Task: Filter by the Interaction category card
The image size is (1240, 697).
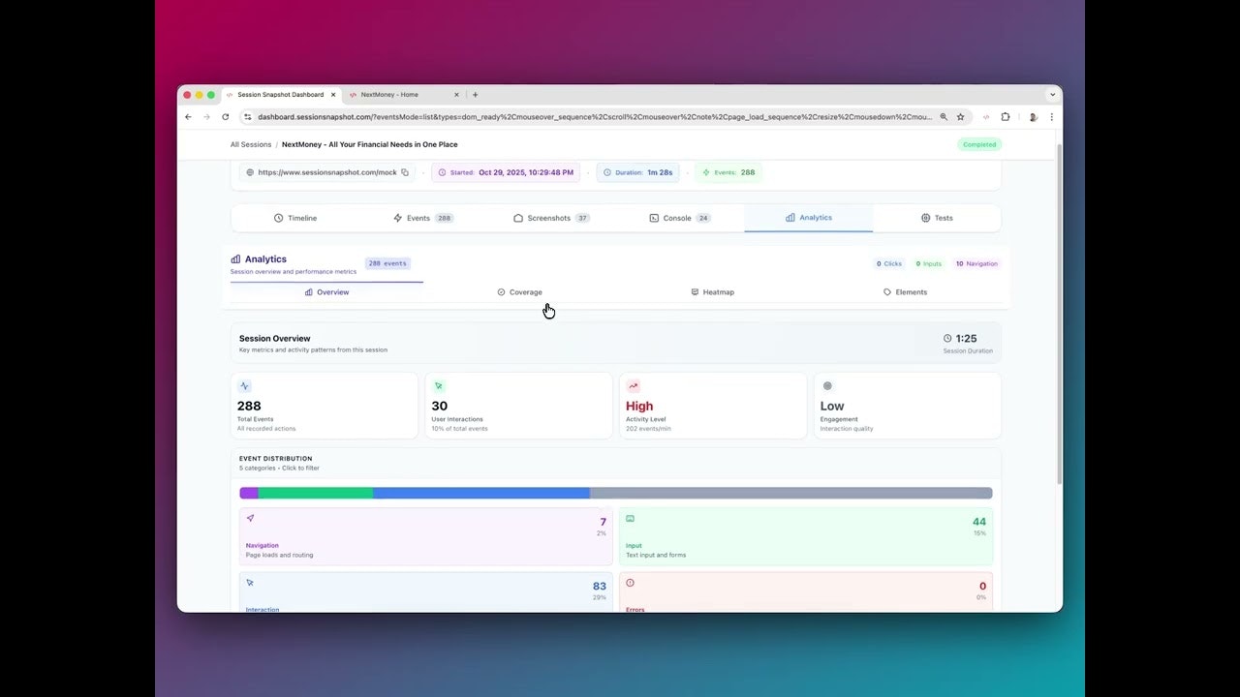Action: (426, 591)
